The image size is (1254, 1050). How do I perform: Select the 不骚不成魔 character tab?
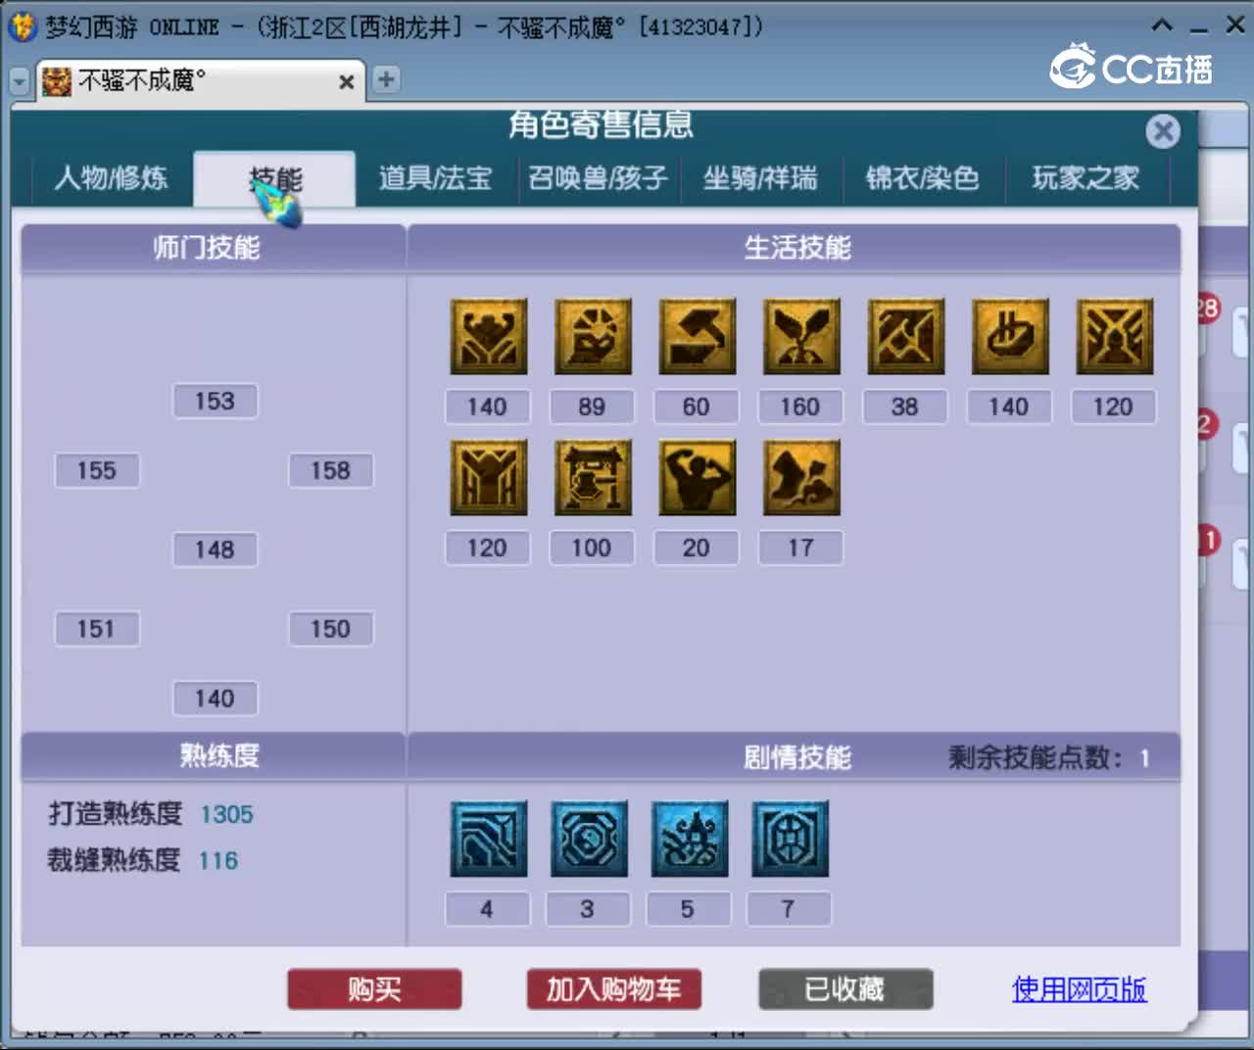pos(200,81)
